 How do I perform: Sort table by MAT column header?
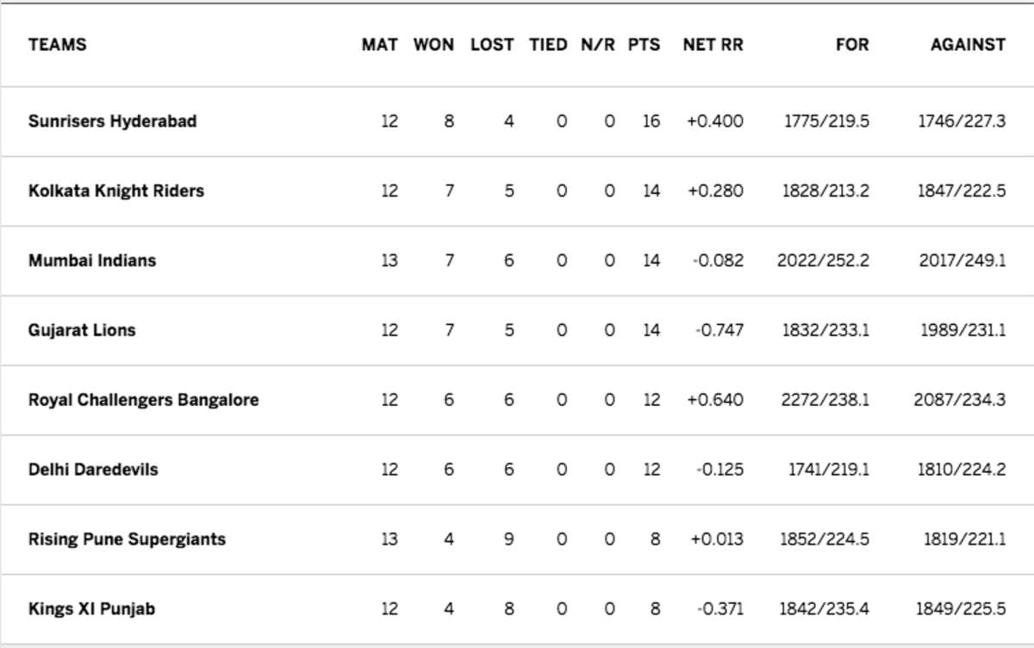[x=380, y=45]
